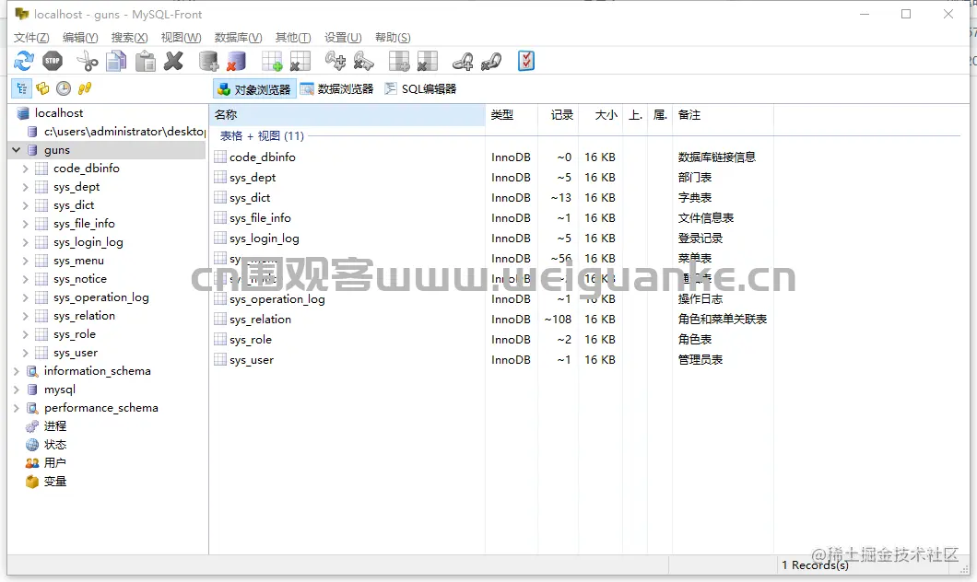Expand the information_schema database node
Viewport: 977px width, 582px height.
pyautogui.click(x=17, y=372)
